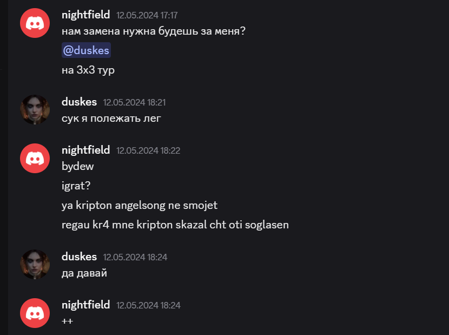Click the 12.05.2024 18:22 timestamp
Screen dimensions: 449x335
[148, 150]
